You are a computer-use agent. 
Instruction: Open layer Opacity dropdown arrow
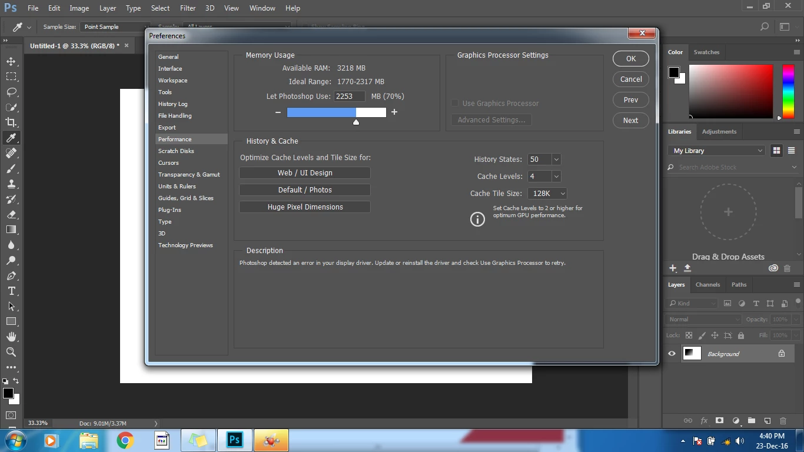pos(796,320)
